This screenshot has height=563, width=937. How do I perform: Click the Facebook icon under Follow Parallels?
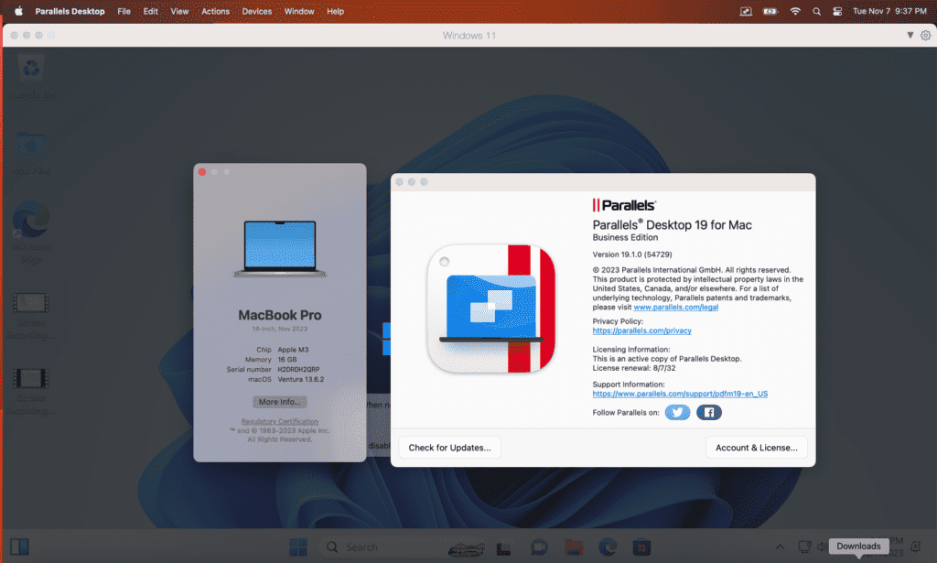click(709, 413)
